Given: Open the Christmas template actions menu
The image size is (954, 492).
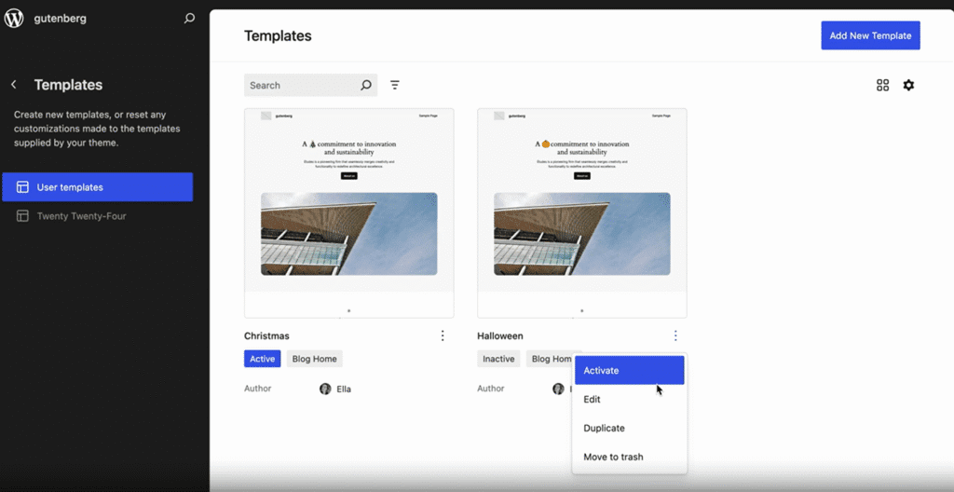Looking at the screenshot, I should click(x=443, y=335).
